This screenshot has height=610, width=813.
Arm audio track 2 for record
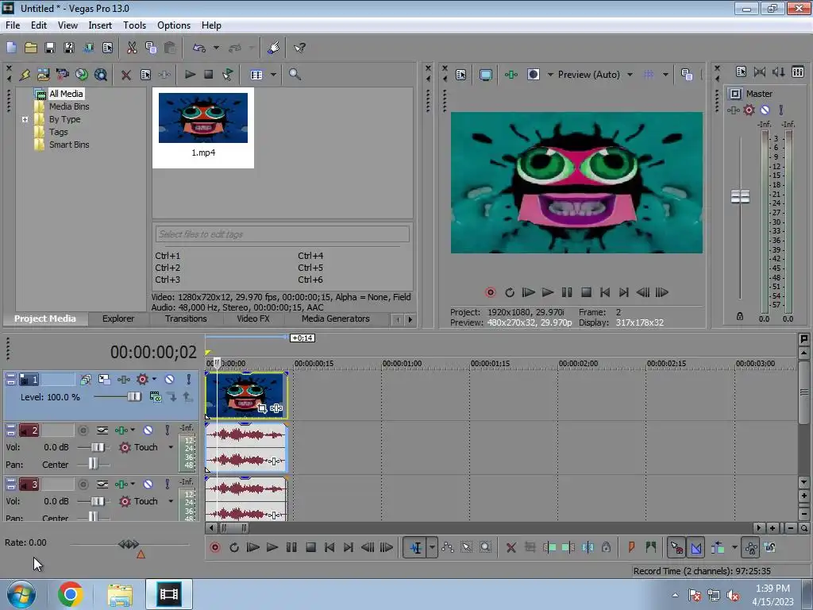coord(83,430)
